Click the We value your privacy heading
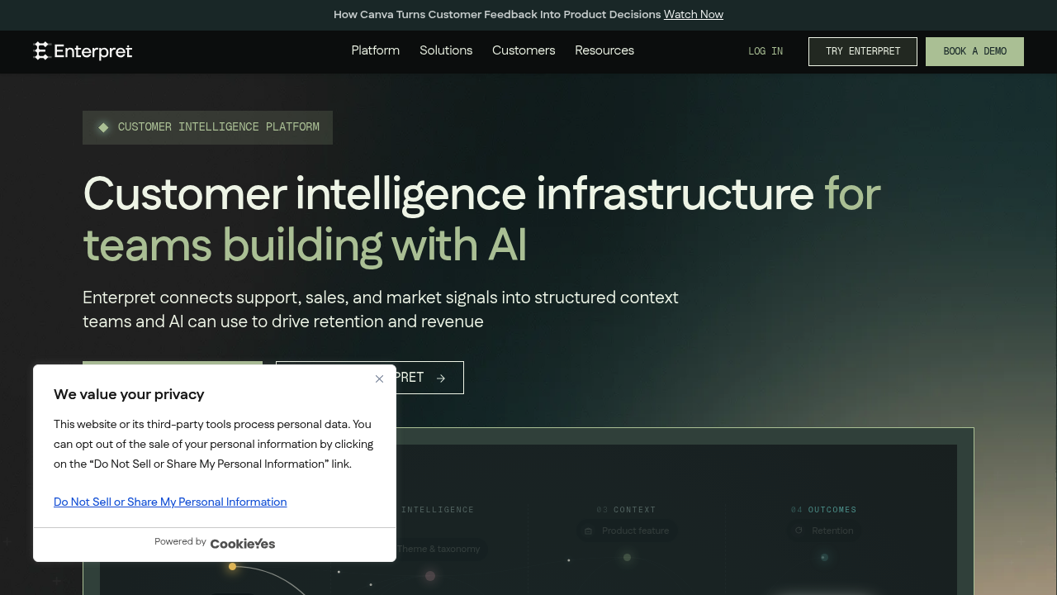 [x=129, y=394]
